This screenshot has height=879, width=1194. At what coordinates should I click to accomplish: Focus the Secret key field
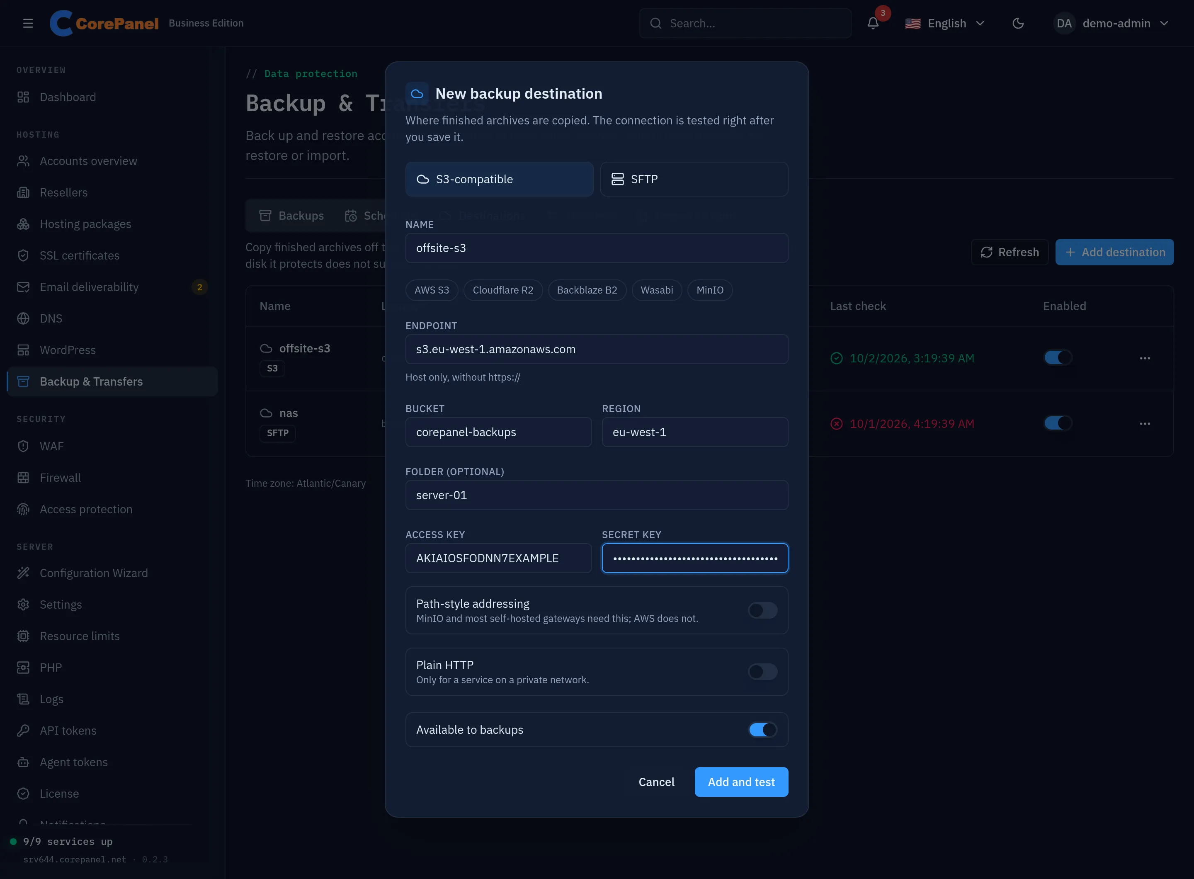tap(694, 558)
